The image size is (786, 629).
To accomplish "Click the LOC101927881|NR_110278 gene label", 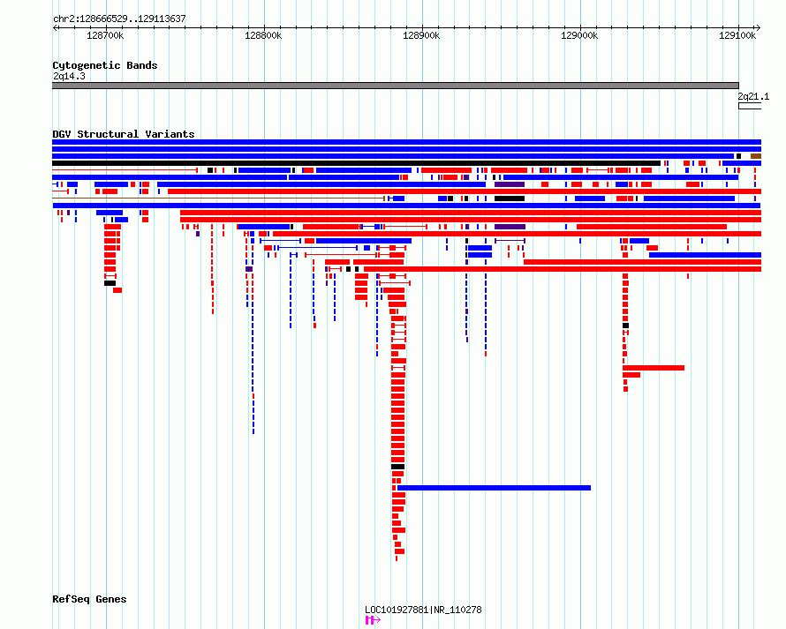I will 423,610.
